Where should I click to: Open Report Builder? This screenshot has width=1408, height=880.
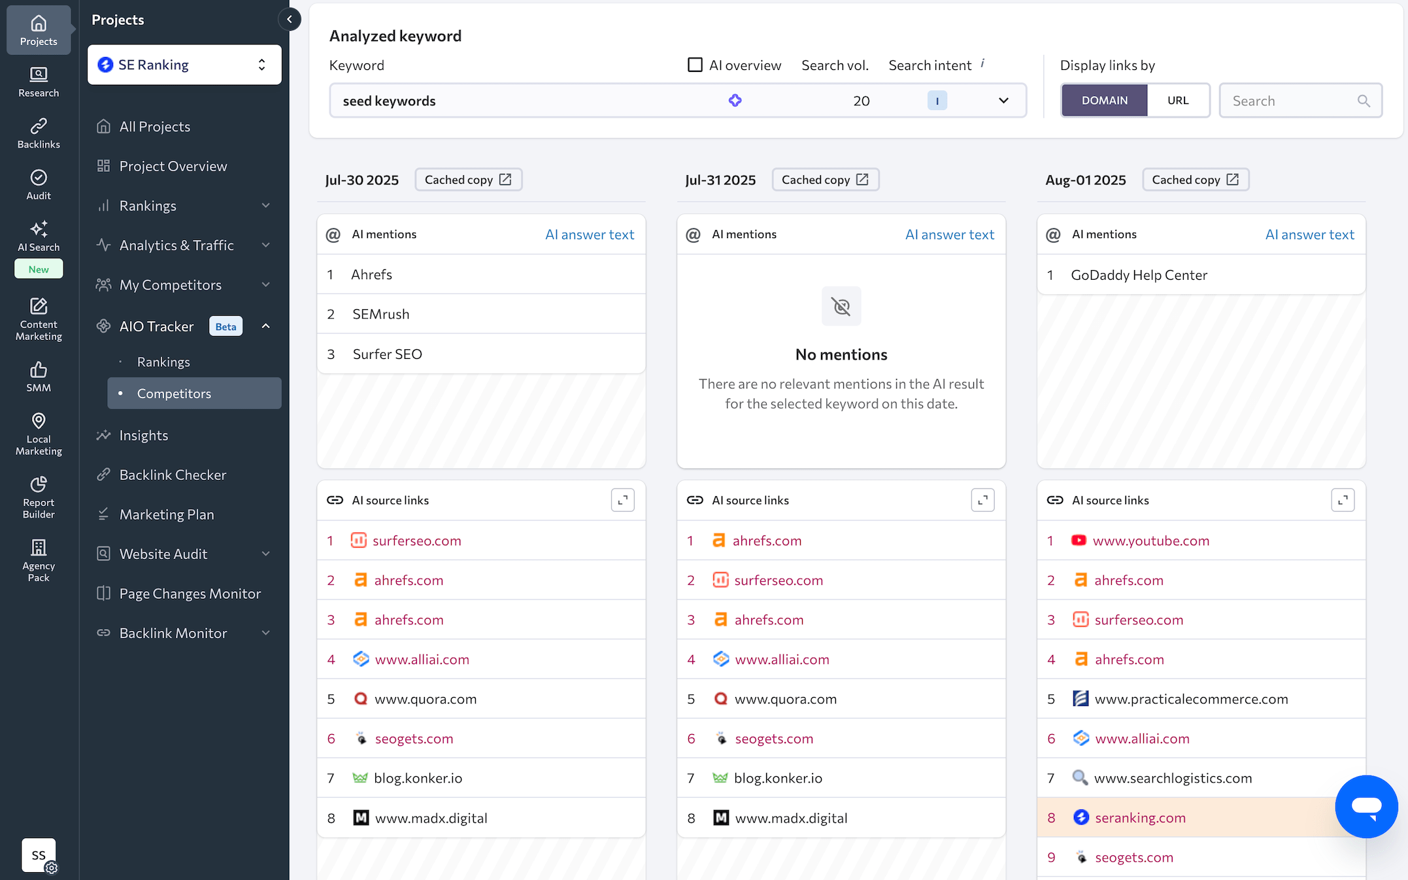[x=39, y=497]
